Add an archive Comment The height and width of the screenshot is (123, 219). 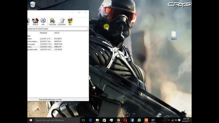[x=62, y=22]
